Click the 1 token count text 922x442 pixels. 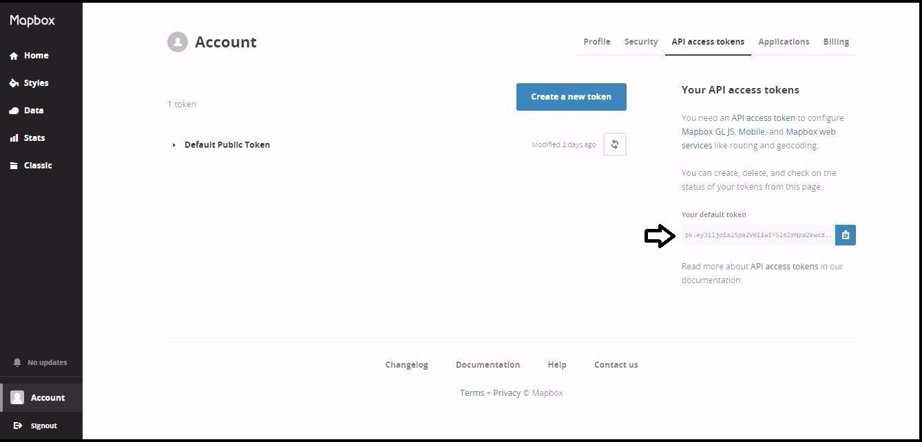click(x=182, y=104)
